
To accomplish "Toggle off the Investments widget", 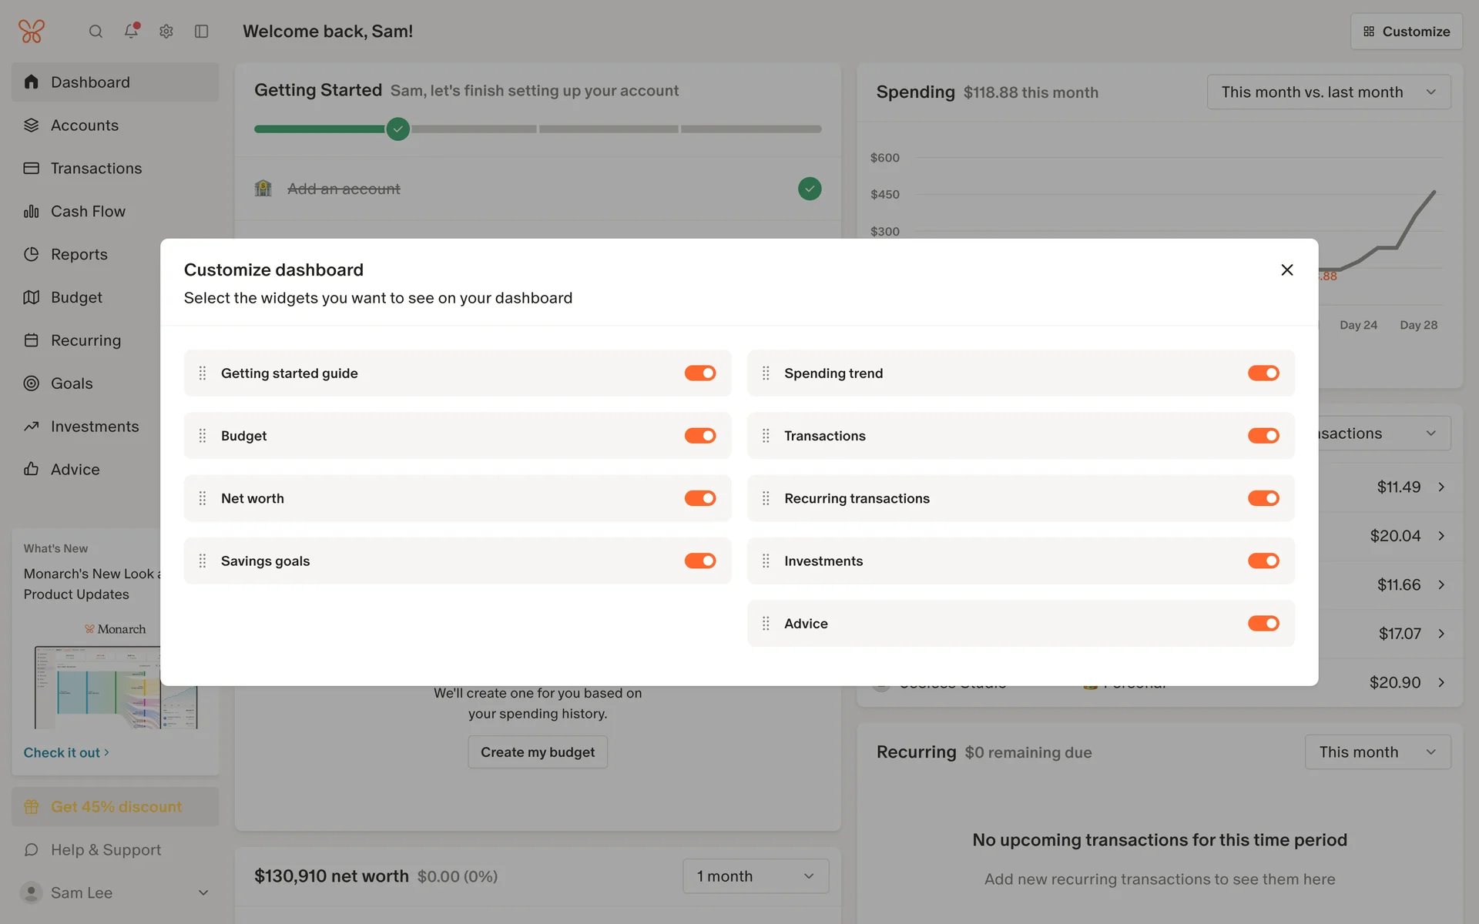I will pyautogui.click(x=1263, y=561).
